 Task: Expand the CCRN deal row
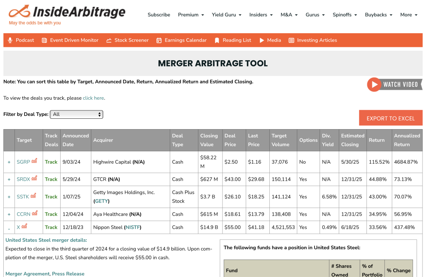(9, 214)
